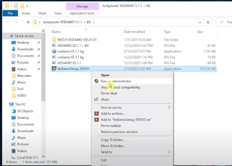The image size is (232, 166).
Task: Open the recent locations dropdown arrow
Action: [22, 22]
